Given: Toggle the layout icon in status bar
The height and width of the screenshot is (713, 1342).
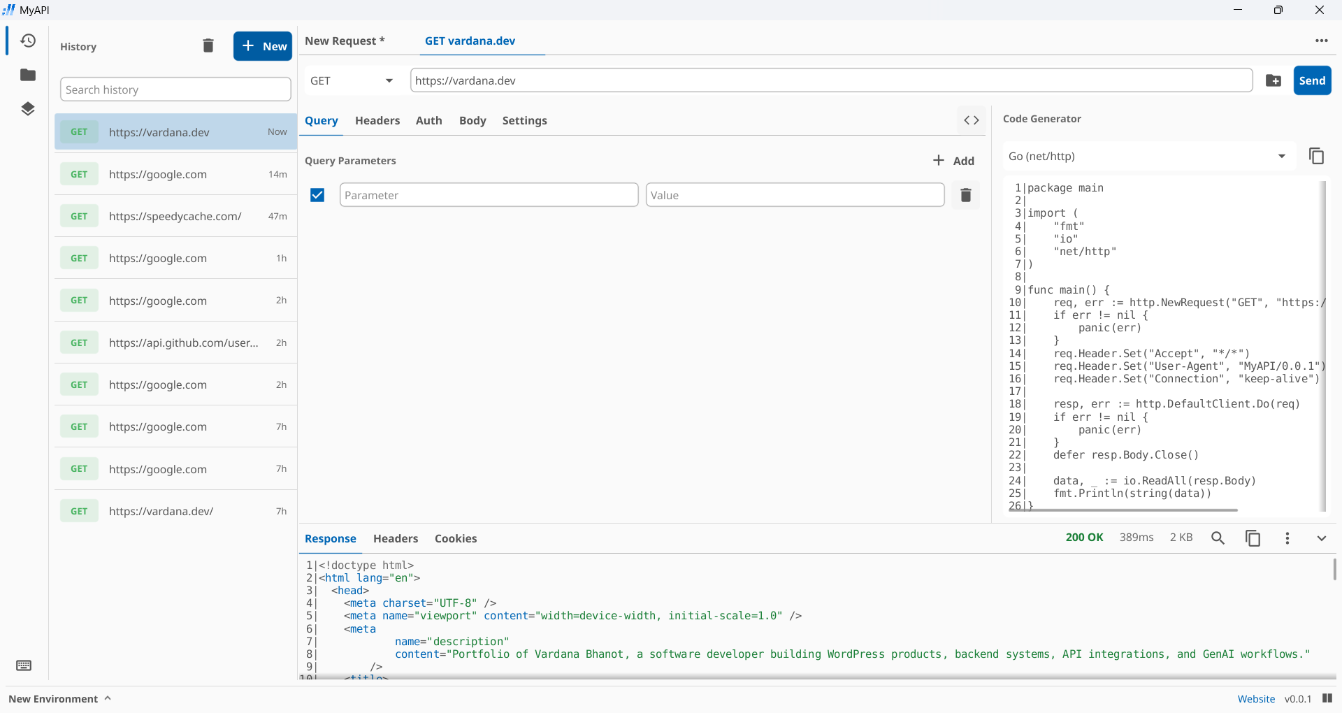Looking at the screenshot, I should click(1327, 698).
